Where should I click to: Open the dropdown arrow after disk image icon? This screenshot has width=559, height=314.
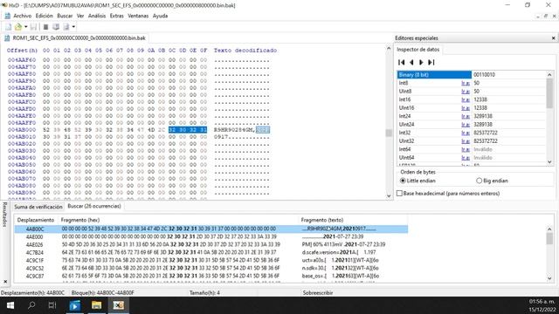(x=73, y=27)
